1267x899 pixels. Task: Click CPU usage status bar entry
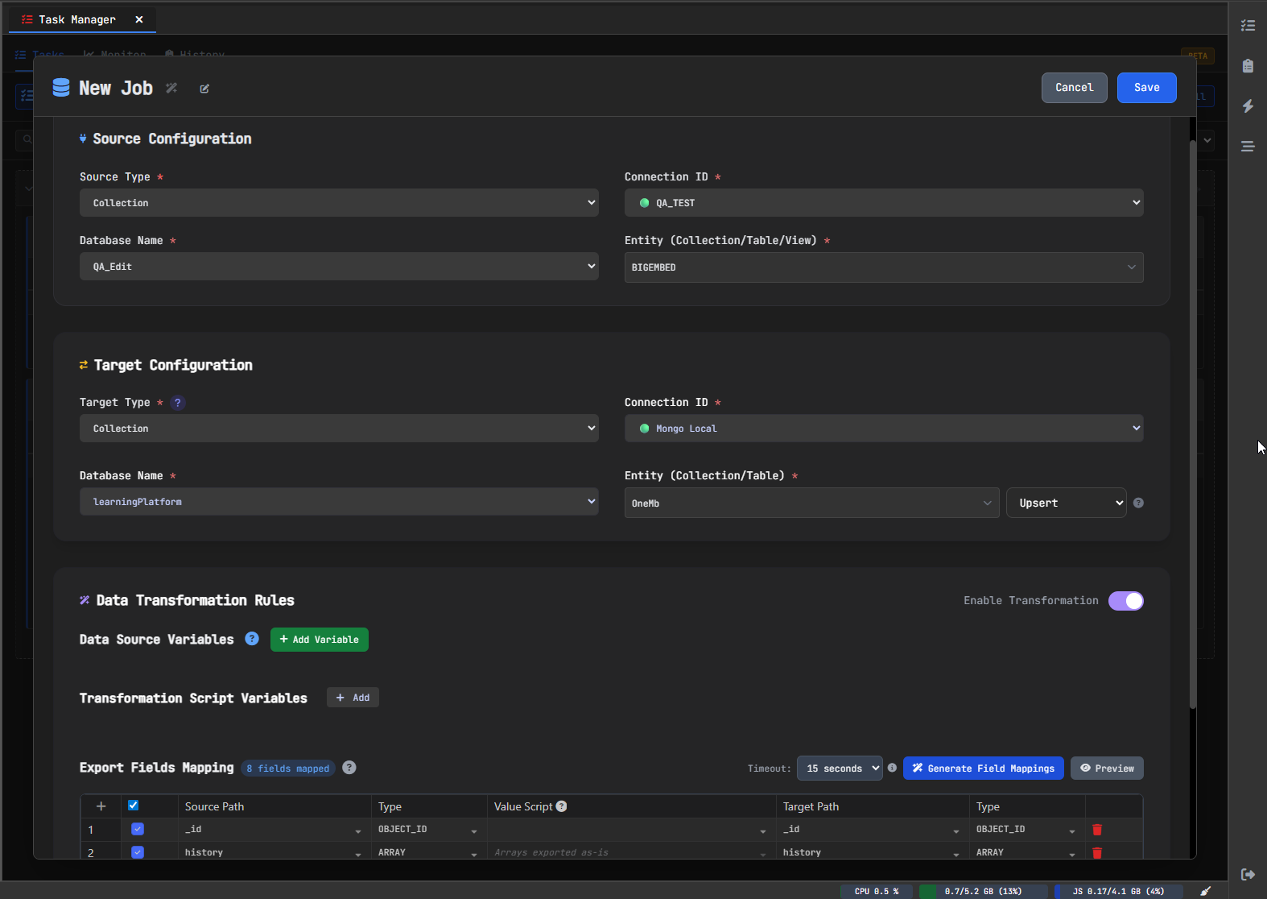tap(877, 891)
